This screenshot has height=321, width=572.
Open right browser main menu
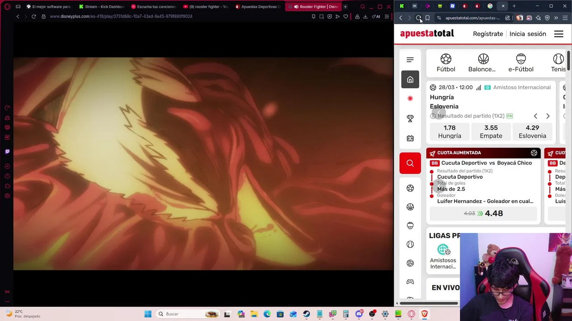pyautogui.click(x=565, y=18)
